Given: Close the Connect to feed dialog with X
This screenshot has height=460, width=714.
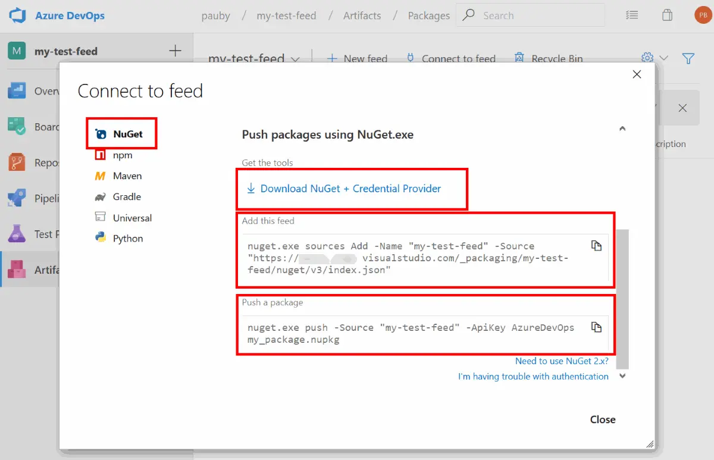Looking at the screenshot, I should tap(637, 74).
